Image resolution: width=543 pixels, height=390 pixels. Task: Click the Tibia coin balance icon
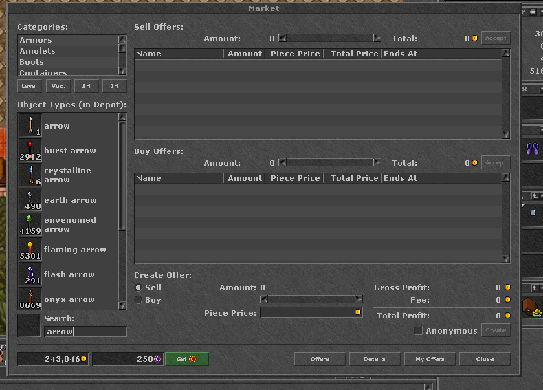point(157,359)
